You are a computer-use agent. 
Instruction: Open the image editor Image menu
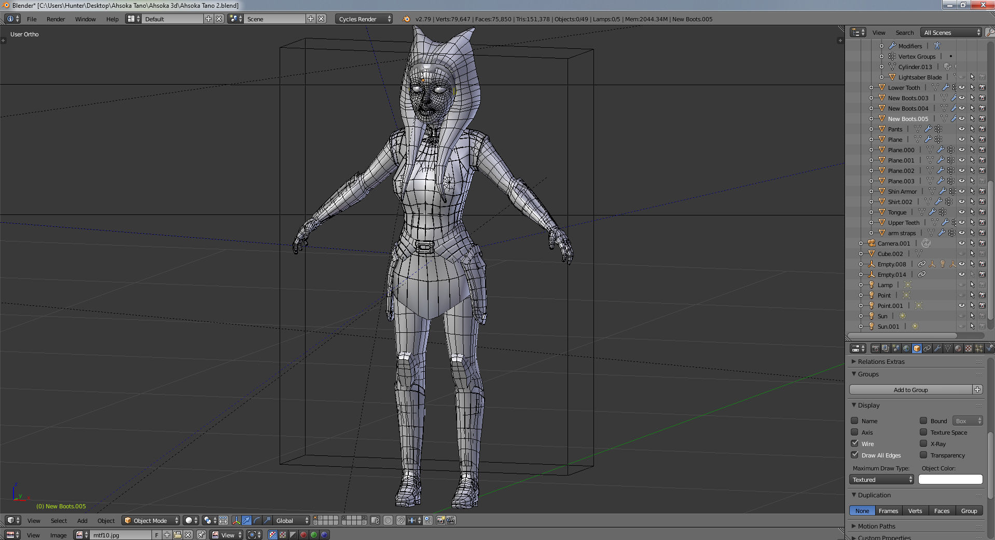point(58,535)
